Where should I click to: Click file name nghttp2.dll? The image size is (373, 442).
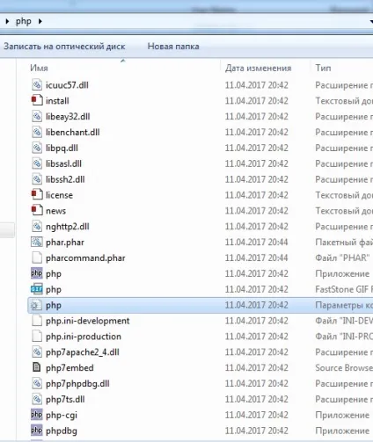coord(68,227)
